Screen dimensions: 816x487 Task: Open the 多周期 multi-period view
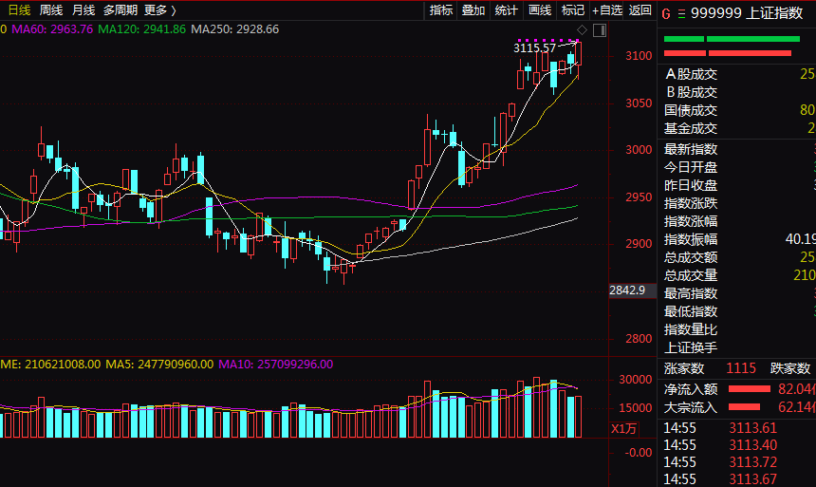[121, 9]
